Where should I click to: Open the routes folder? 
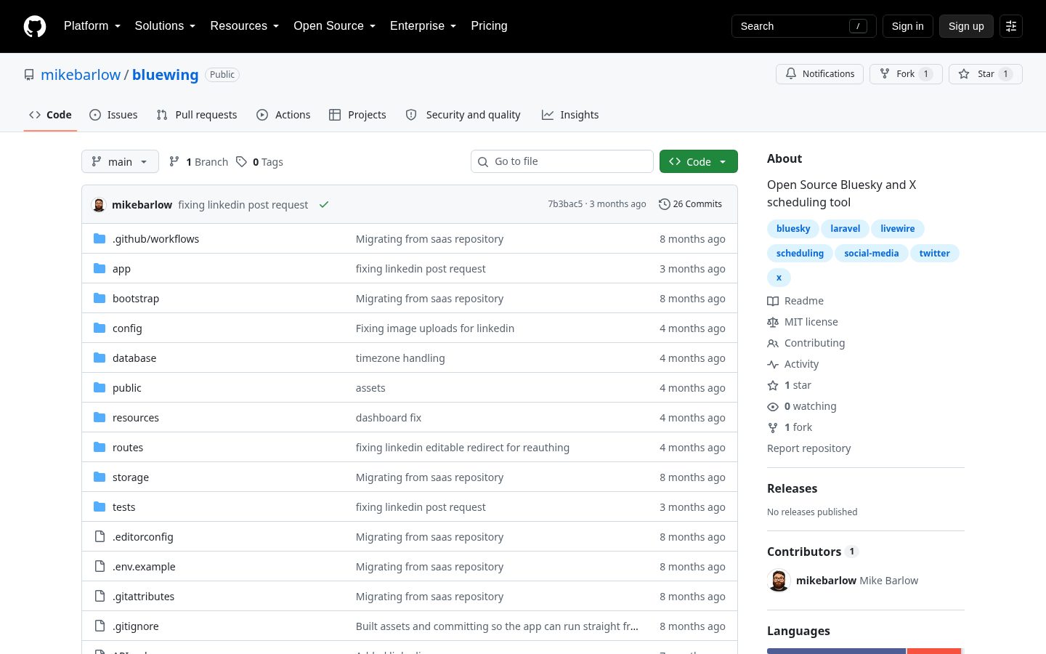coord(128,448)
